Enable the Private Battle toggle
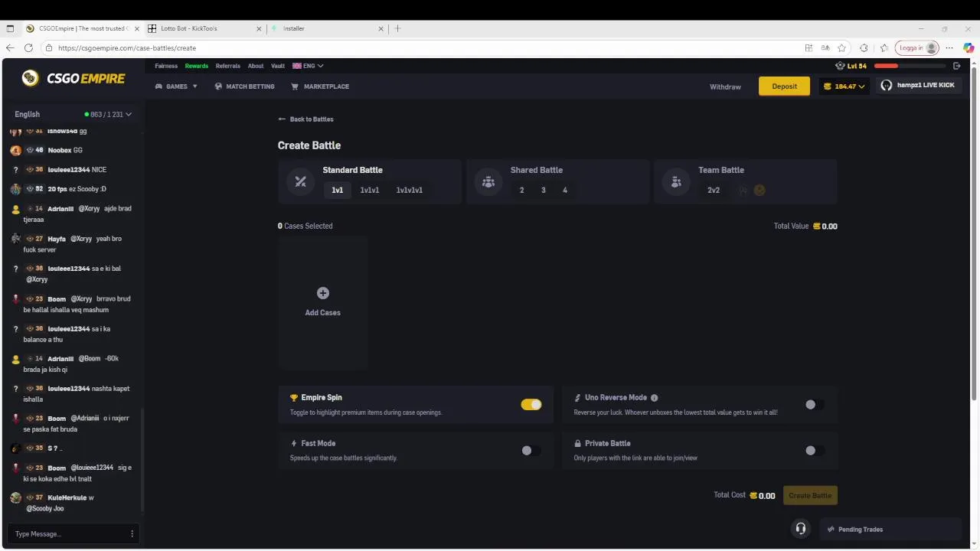The image size is (980, 551). (815, 451)
